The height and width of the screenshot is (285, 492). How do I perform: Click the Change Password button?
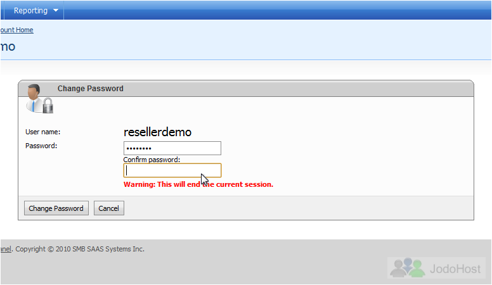(x=56, y=208)
